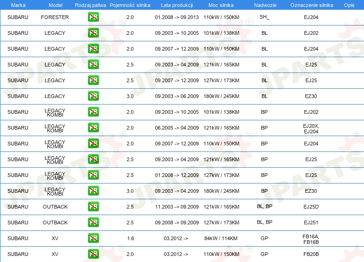Click the Oznaczenie silnika header
The image size is (364, 262).
point(311,5)
